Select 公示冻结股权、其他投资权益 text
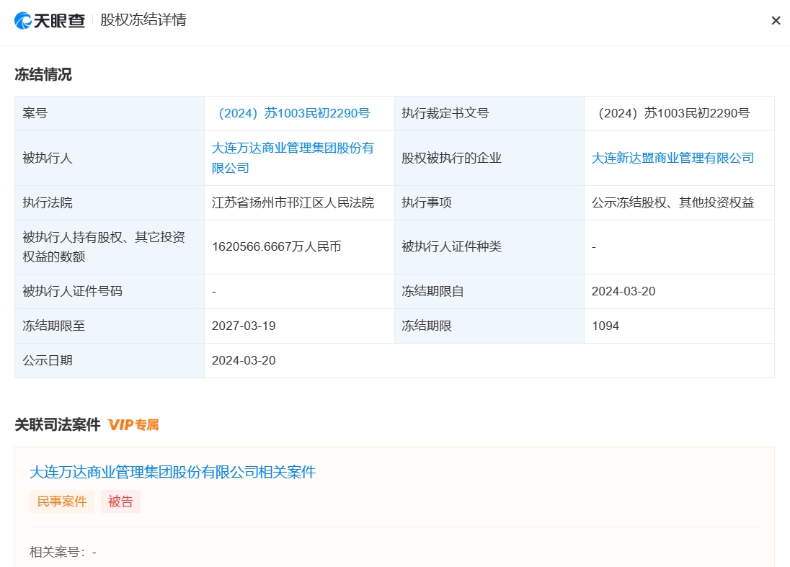790x567 pixels. coord(673,202)
